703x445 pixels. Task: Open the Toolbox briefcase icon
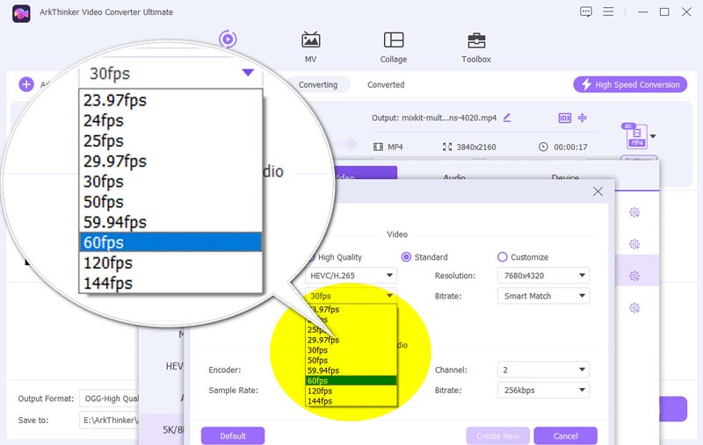[x=476, y=40]
